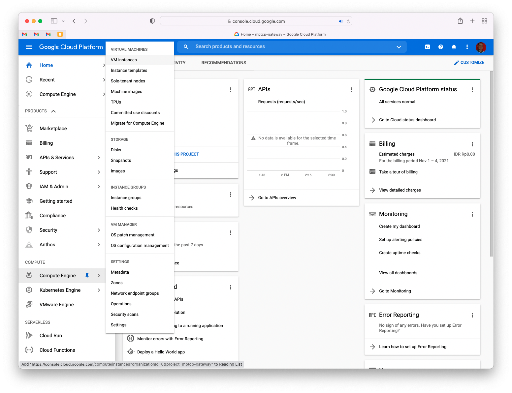The image size is (512, 393).
Task: Click the Security shield icon
Action: [x=29, y=230]
